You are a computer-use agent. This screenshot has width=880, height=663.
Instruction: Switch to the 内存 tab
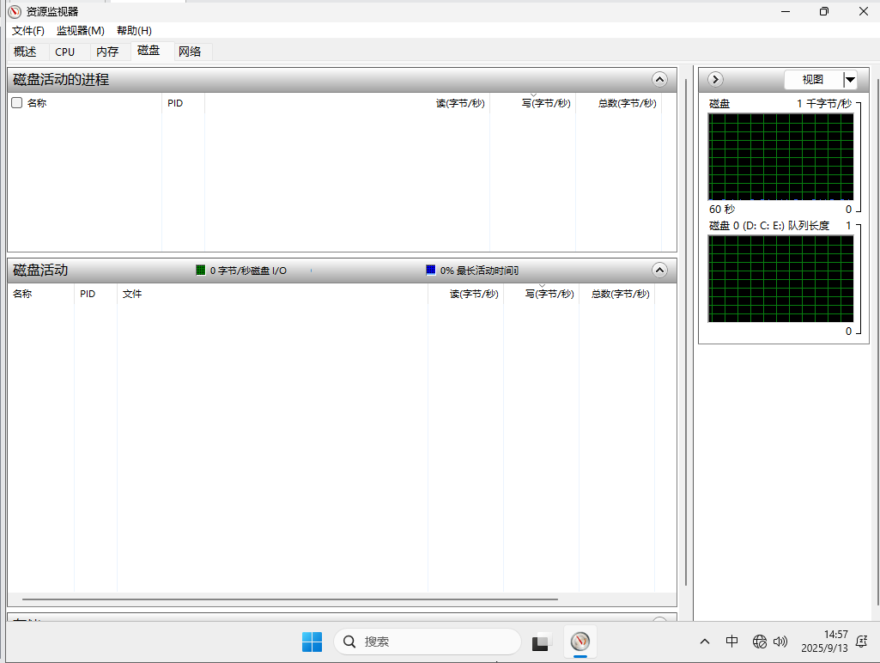pyautogui.click(x=107, y=52)
